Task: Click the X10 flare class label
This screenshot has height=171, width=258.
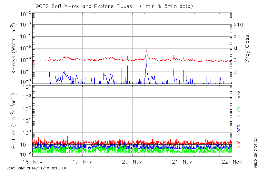Action: tap(238, 25)
